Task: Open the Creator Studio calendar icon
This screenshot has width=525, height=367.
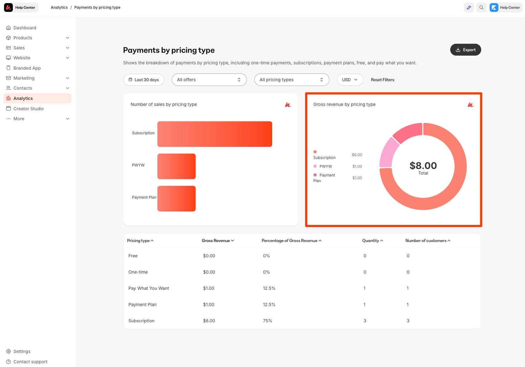Action: coord(8,108)
